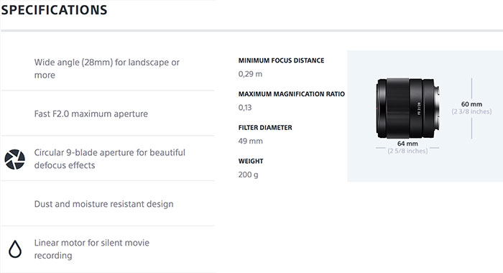This screenshot has width=503, height=273.
Task: Click the MINIMUM FOCUS DISTANCE label
Action: (x=282, y=60)
